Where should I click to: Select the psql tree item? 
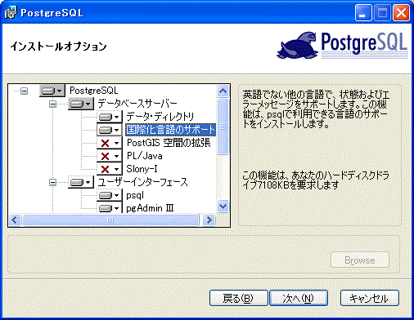pos(135,195)
